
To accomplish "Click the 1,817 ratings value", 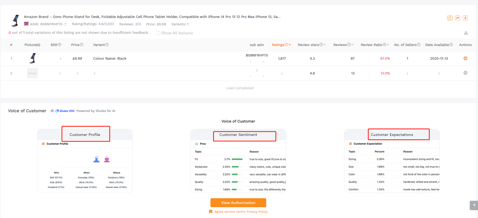I will pyautogui.click(x=282, y=59).
